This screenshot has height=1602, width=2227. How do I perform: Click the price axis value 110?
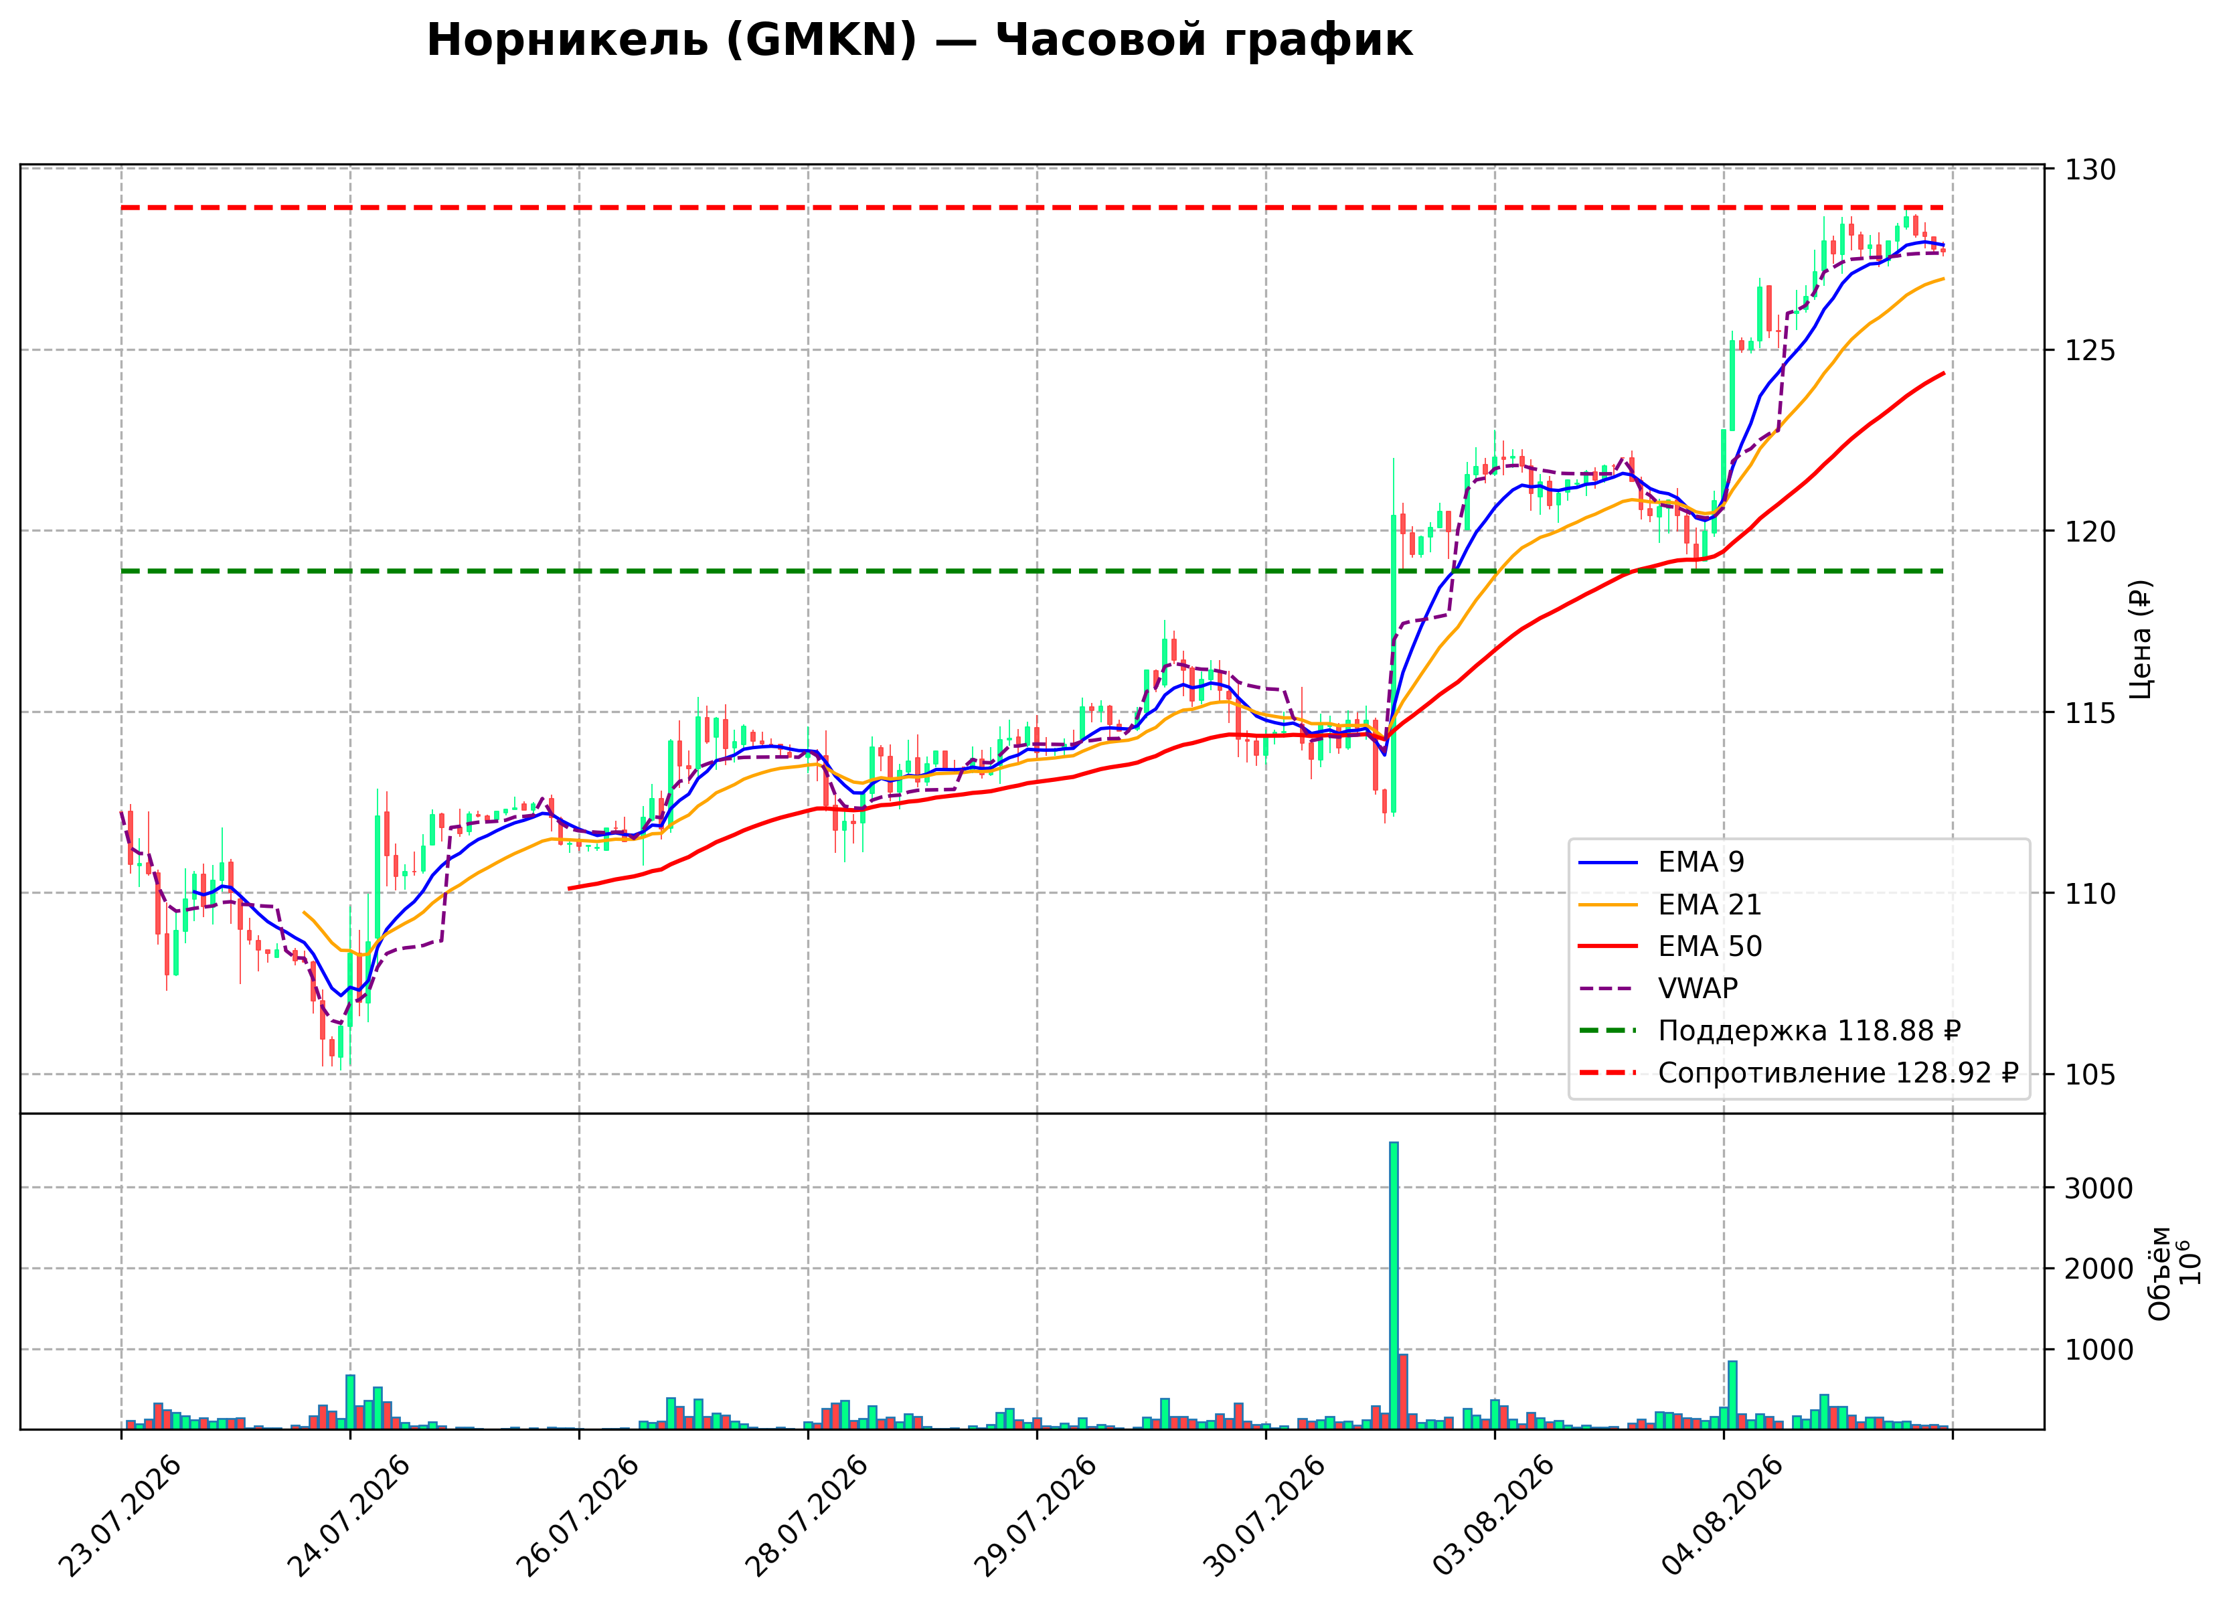(2090, 894)
